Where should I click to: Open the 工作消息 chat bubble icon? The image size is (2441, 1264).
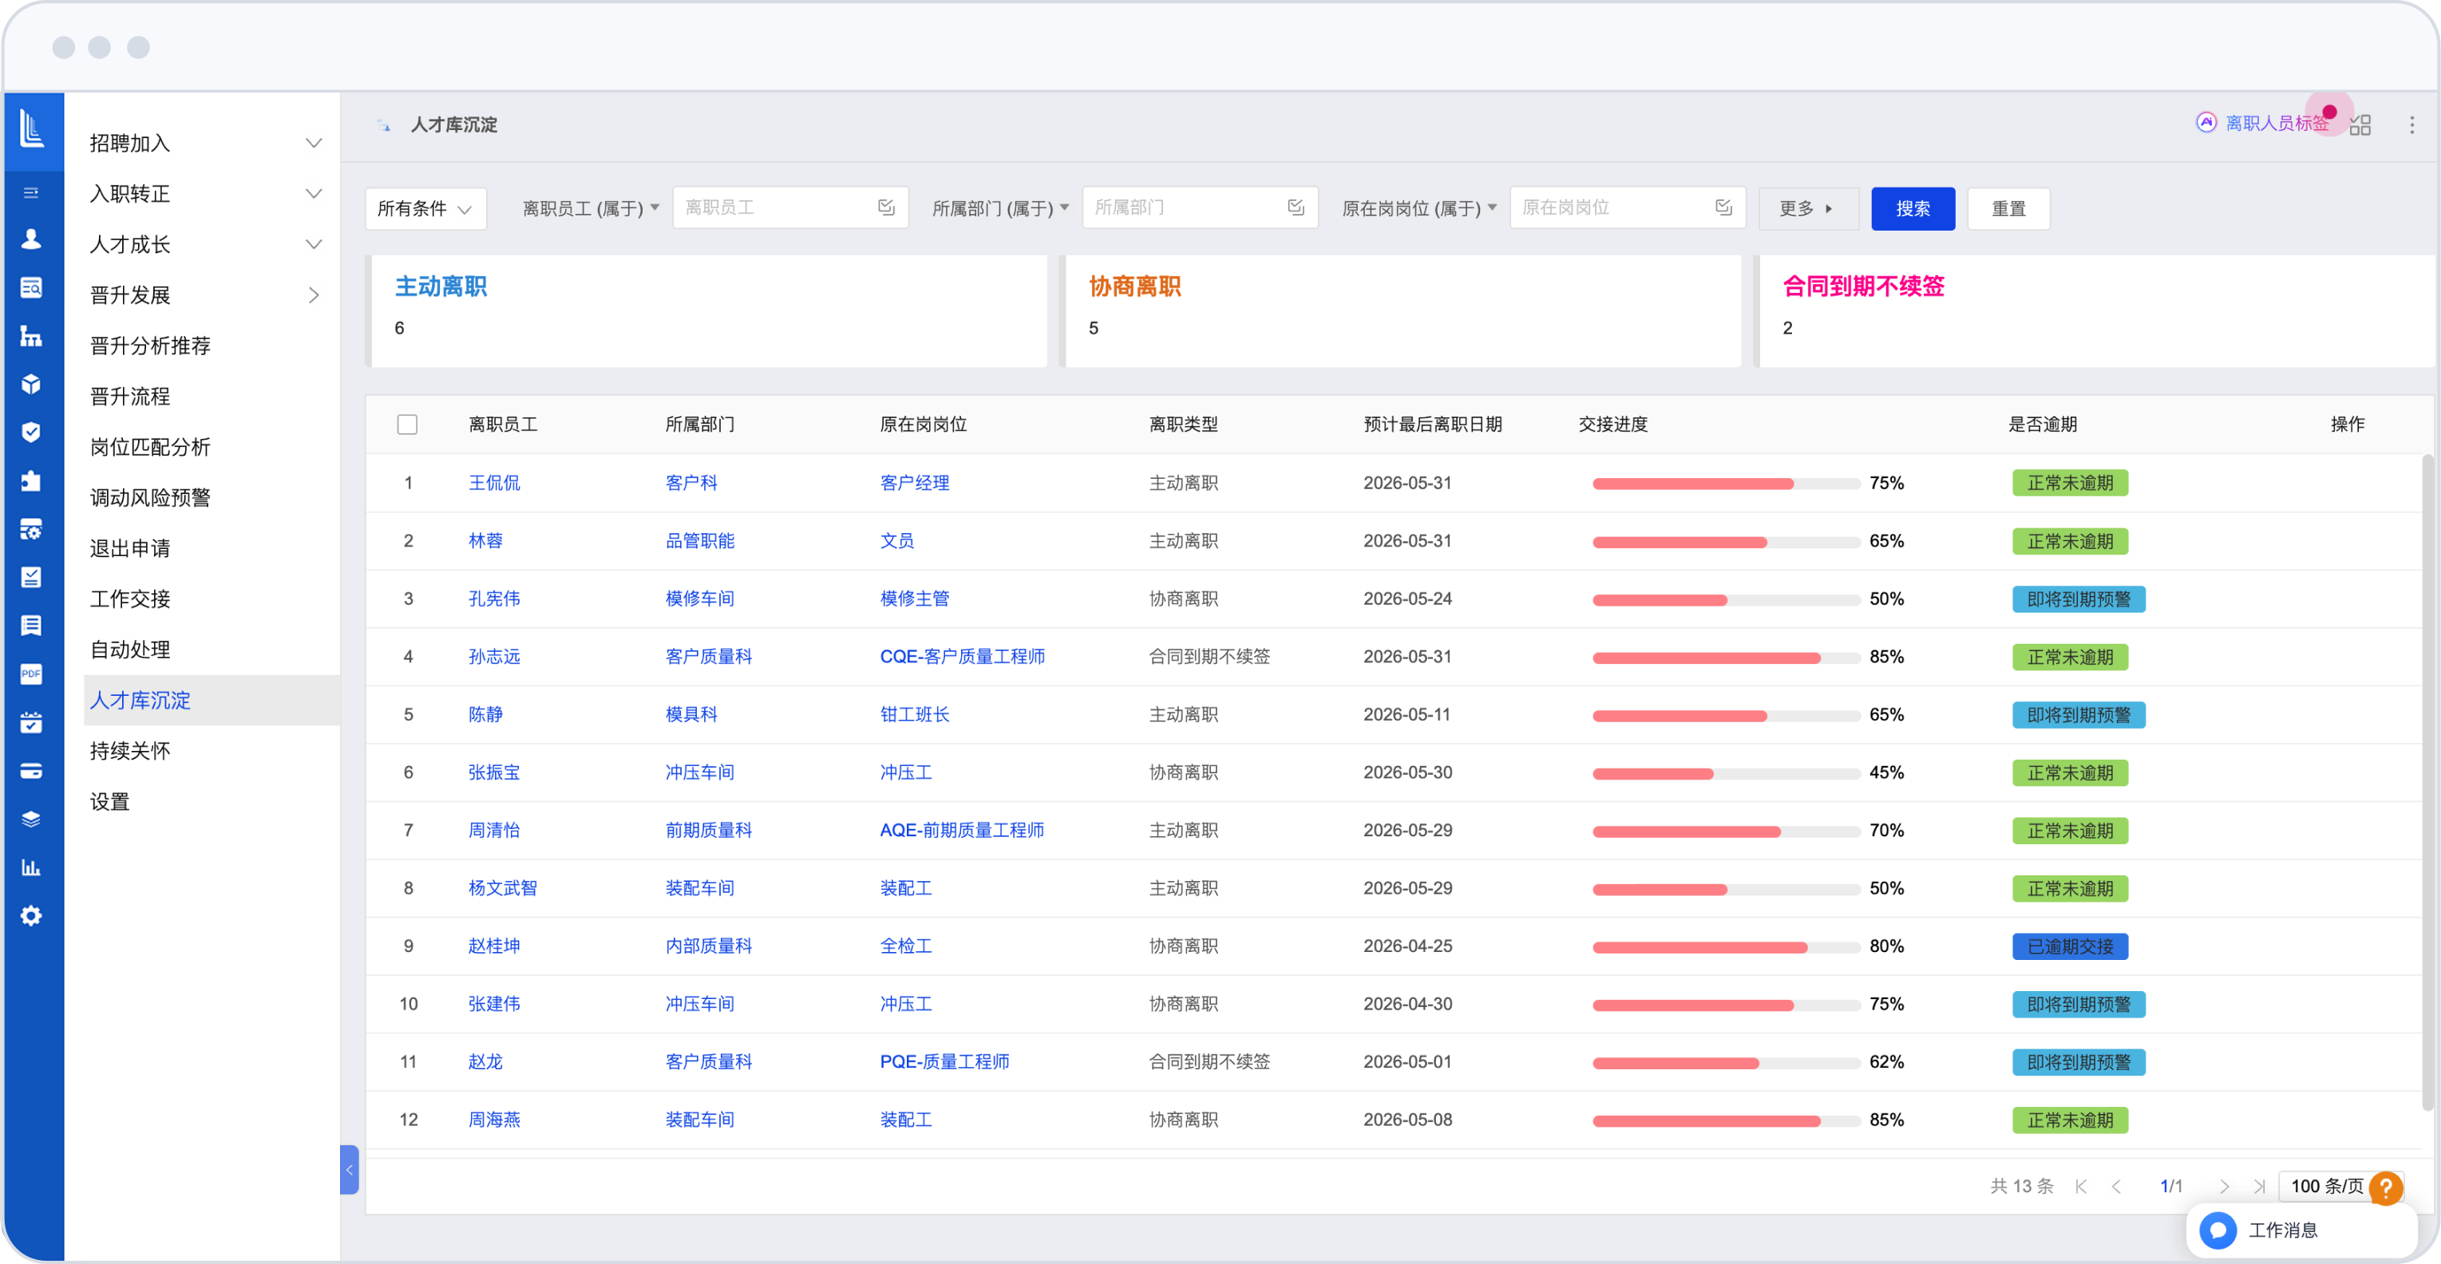[2218, 1230]
